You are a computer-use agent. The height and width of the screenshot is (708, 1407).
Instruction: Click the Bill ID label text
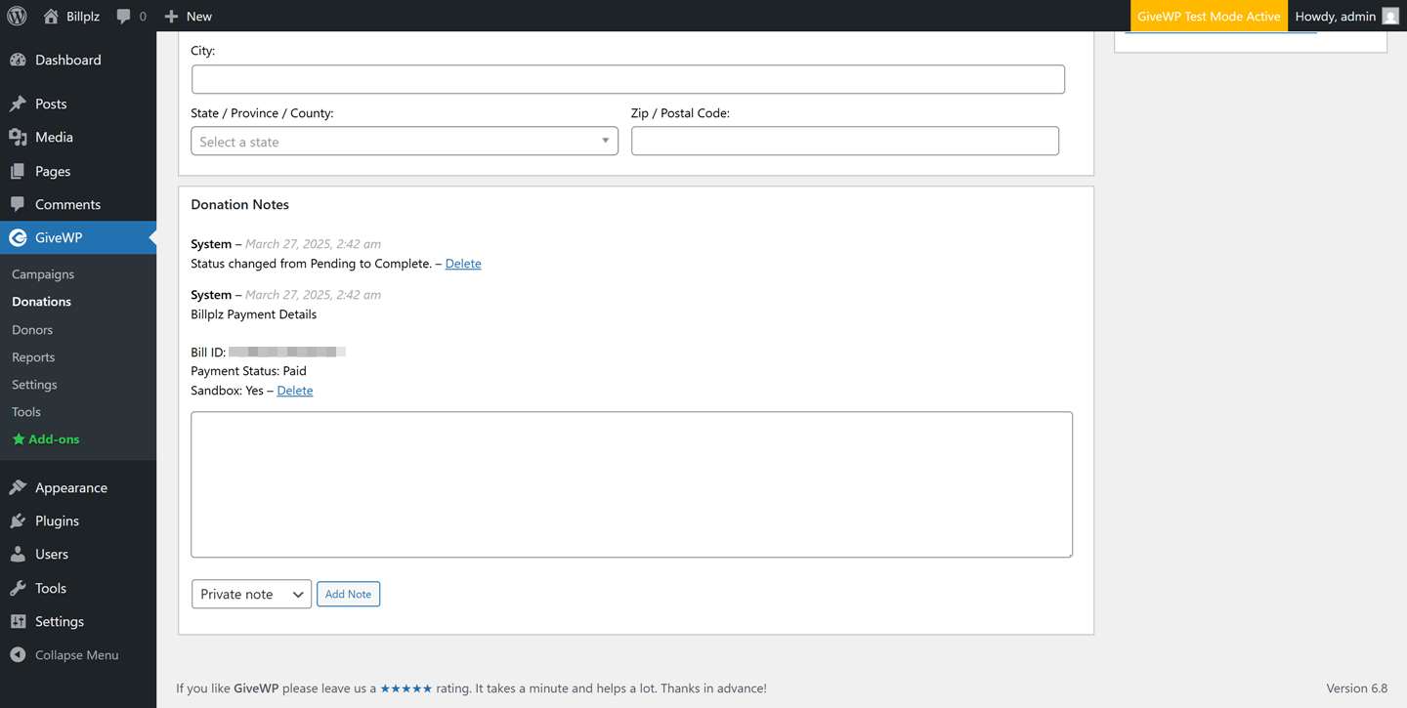pyautogui.click(x=208, y=352)
